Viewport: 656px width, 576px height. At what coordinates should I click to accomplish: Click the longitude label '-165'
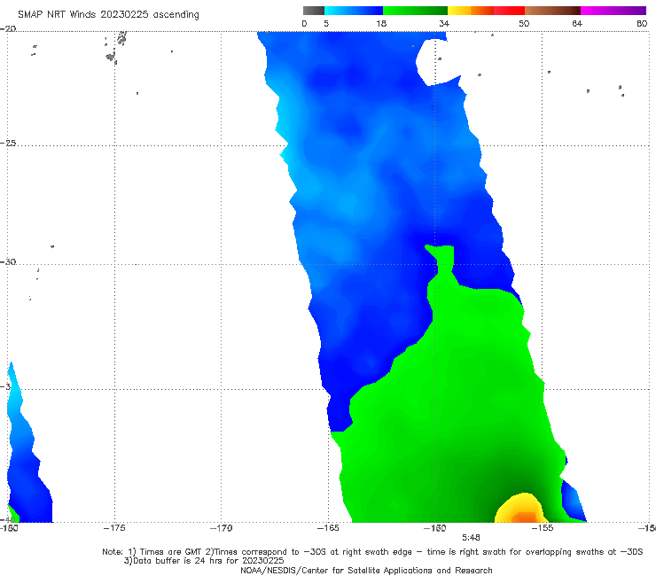[328, 528]
